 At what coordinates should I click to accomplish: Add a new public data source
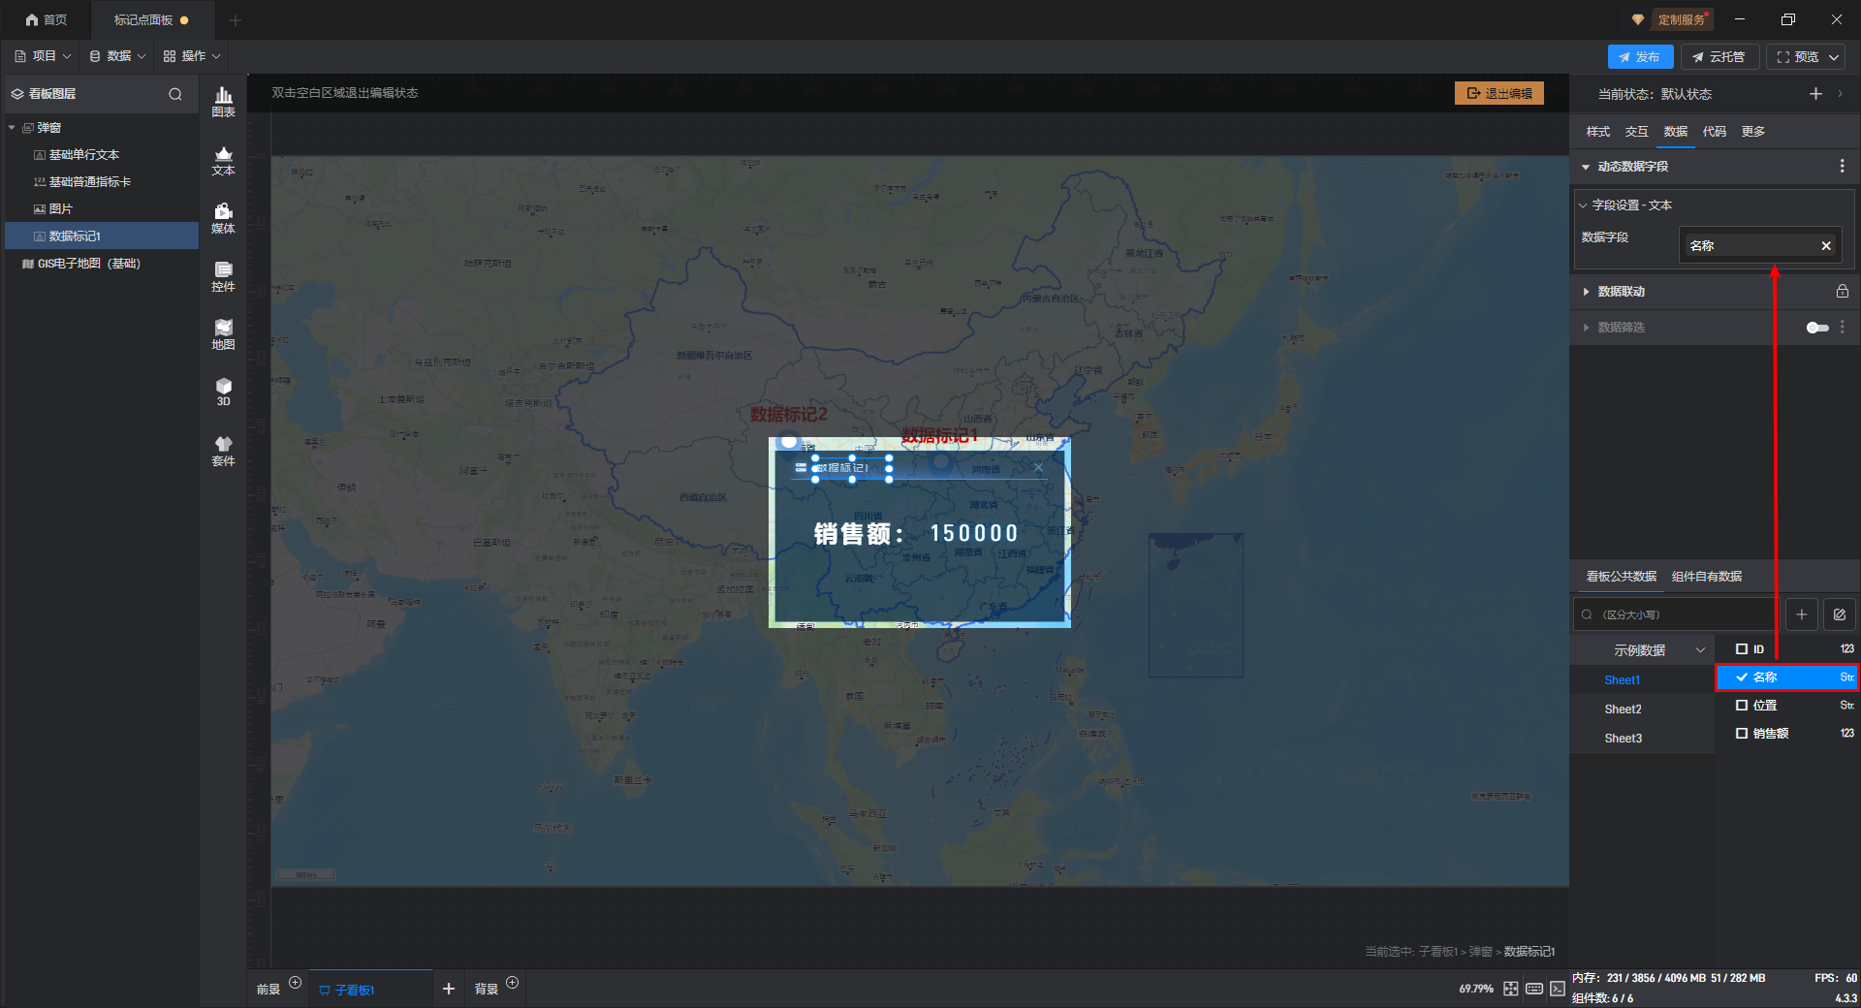1802,614
